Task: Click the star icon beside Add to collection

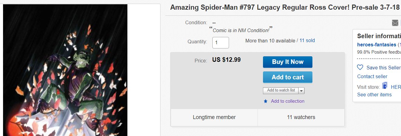Action: point(266,101)
